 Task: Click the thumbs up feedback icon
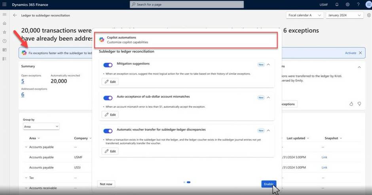coord(351,104)
